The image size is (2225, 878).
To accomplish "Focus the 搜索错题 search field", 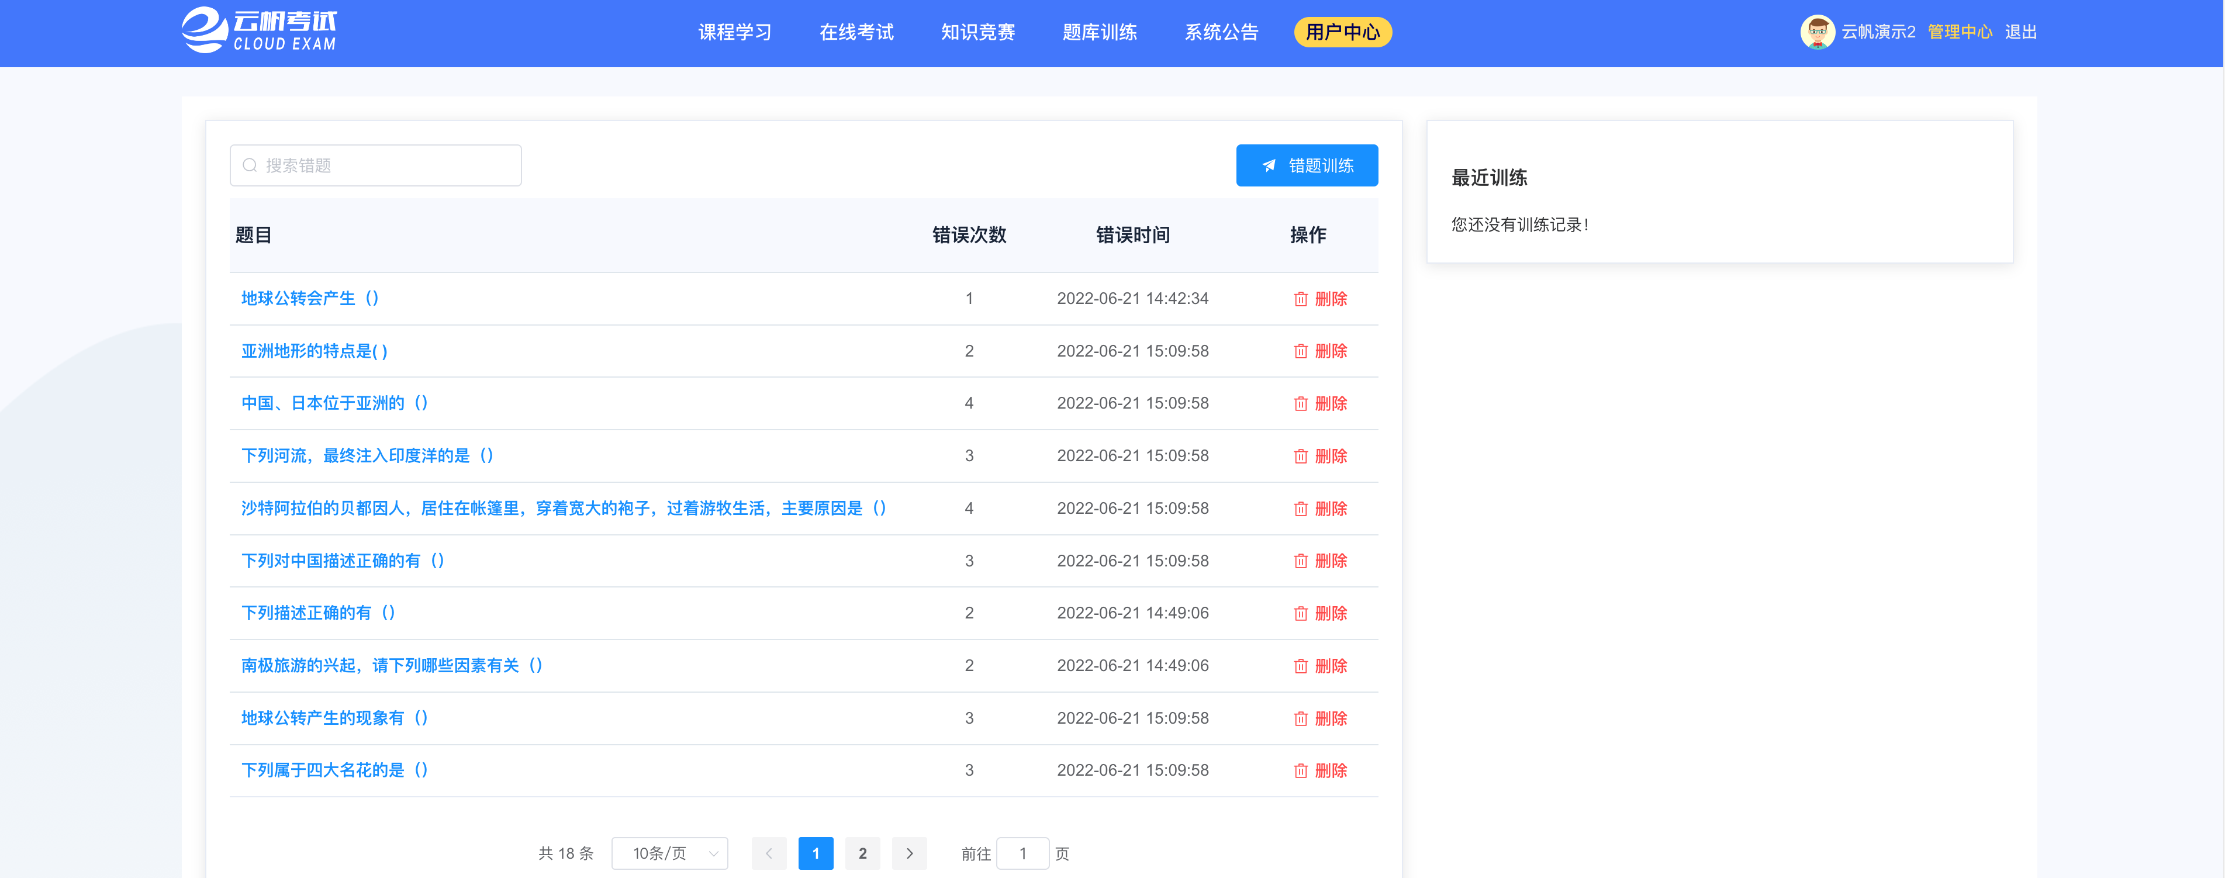I will tap(376, 165).
